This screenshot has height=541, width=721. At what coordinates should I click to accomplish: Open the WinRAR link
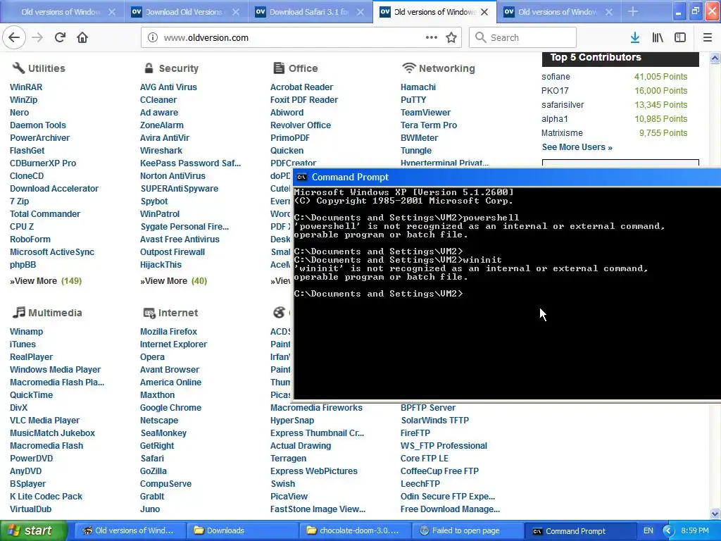26,87
